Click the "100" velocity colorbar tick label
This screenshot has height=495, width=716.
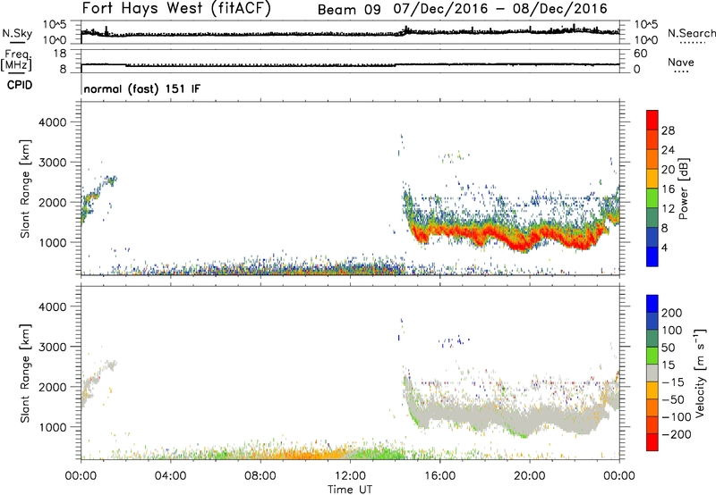[x=672, y=331]
